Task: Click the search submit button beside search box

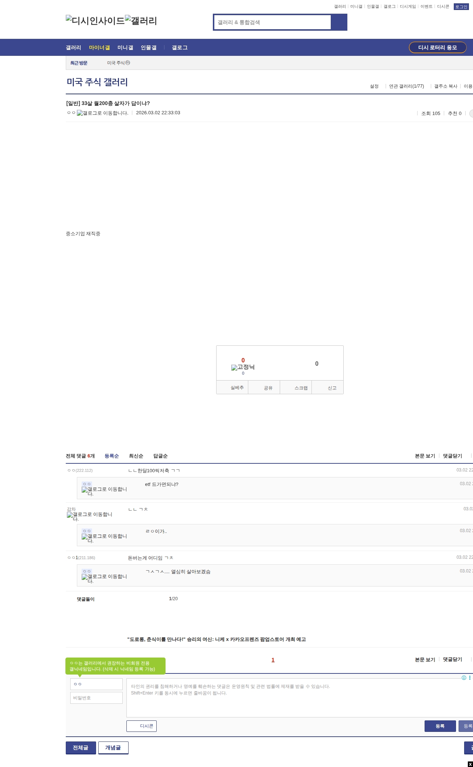Action: pyautogui.click(x=339, y=22)
